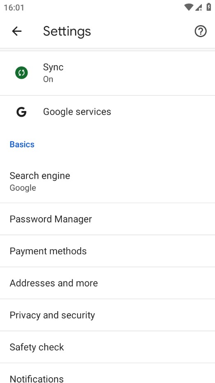Open Password Manager
This screenshot has width=215, height=383.
click(x=107, y=219)
